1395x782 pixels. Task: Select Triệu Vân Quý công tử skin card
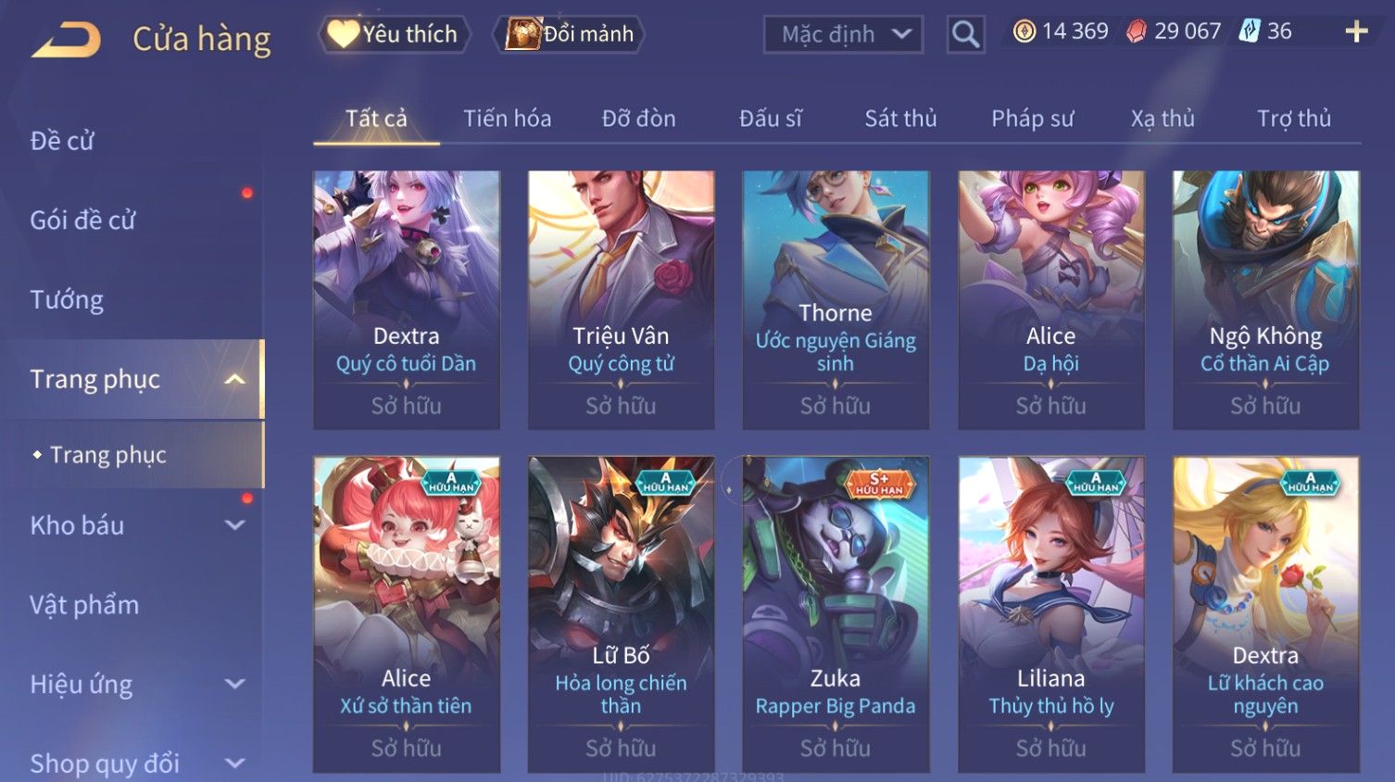tap(621, 299)
